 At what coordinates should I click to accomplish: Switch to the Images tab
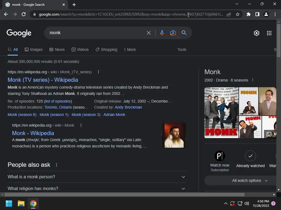click(x=34, y=50)
